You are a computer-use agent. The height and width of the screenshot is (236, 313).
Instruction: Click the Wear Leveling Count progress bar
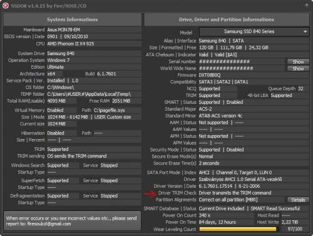coord(239,229)
